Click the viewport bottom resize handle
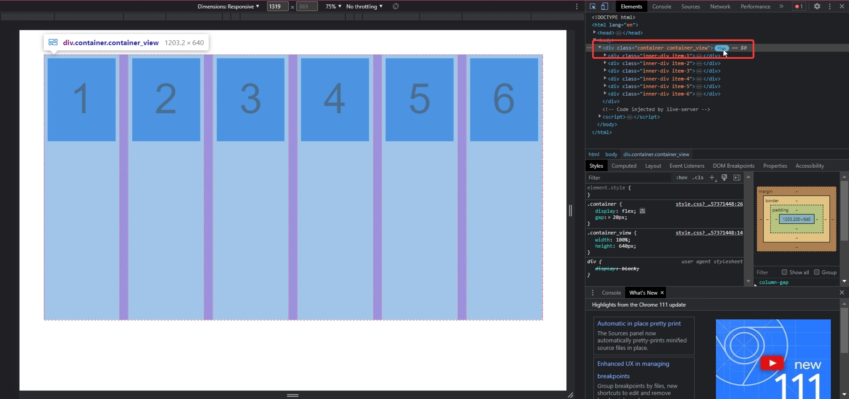Screen dimensions: 849x399 point(293,395)
